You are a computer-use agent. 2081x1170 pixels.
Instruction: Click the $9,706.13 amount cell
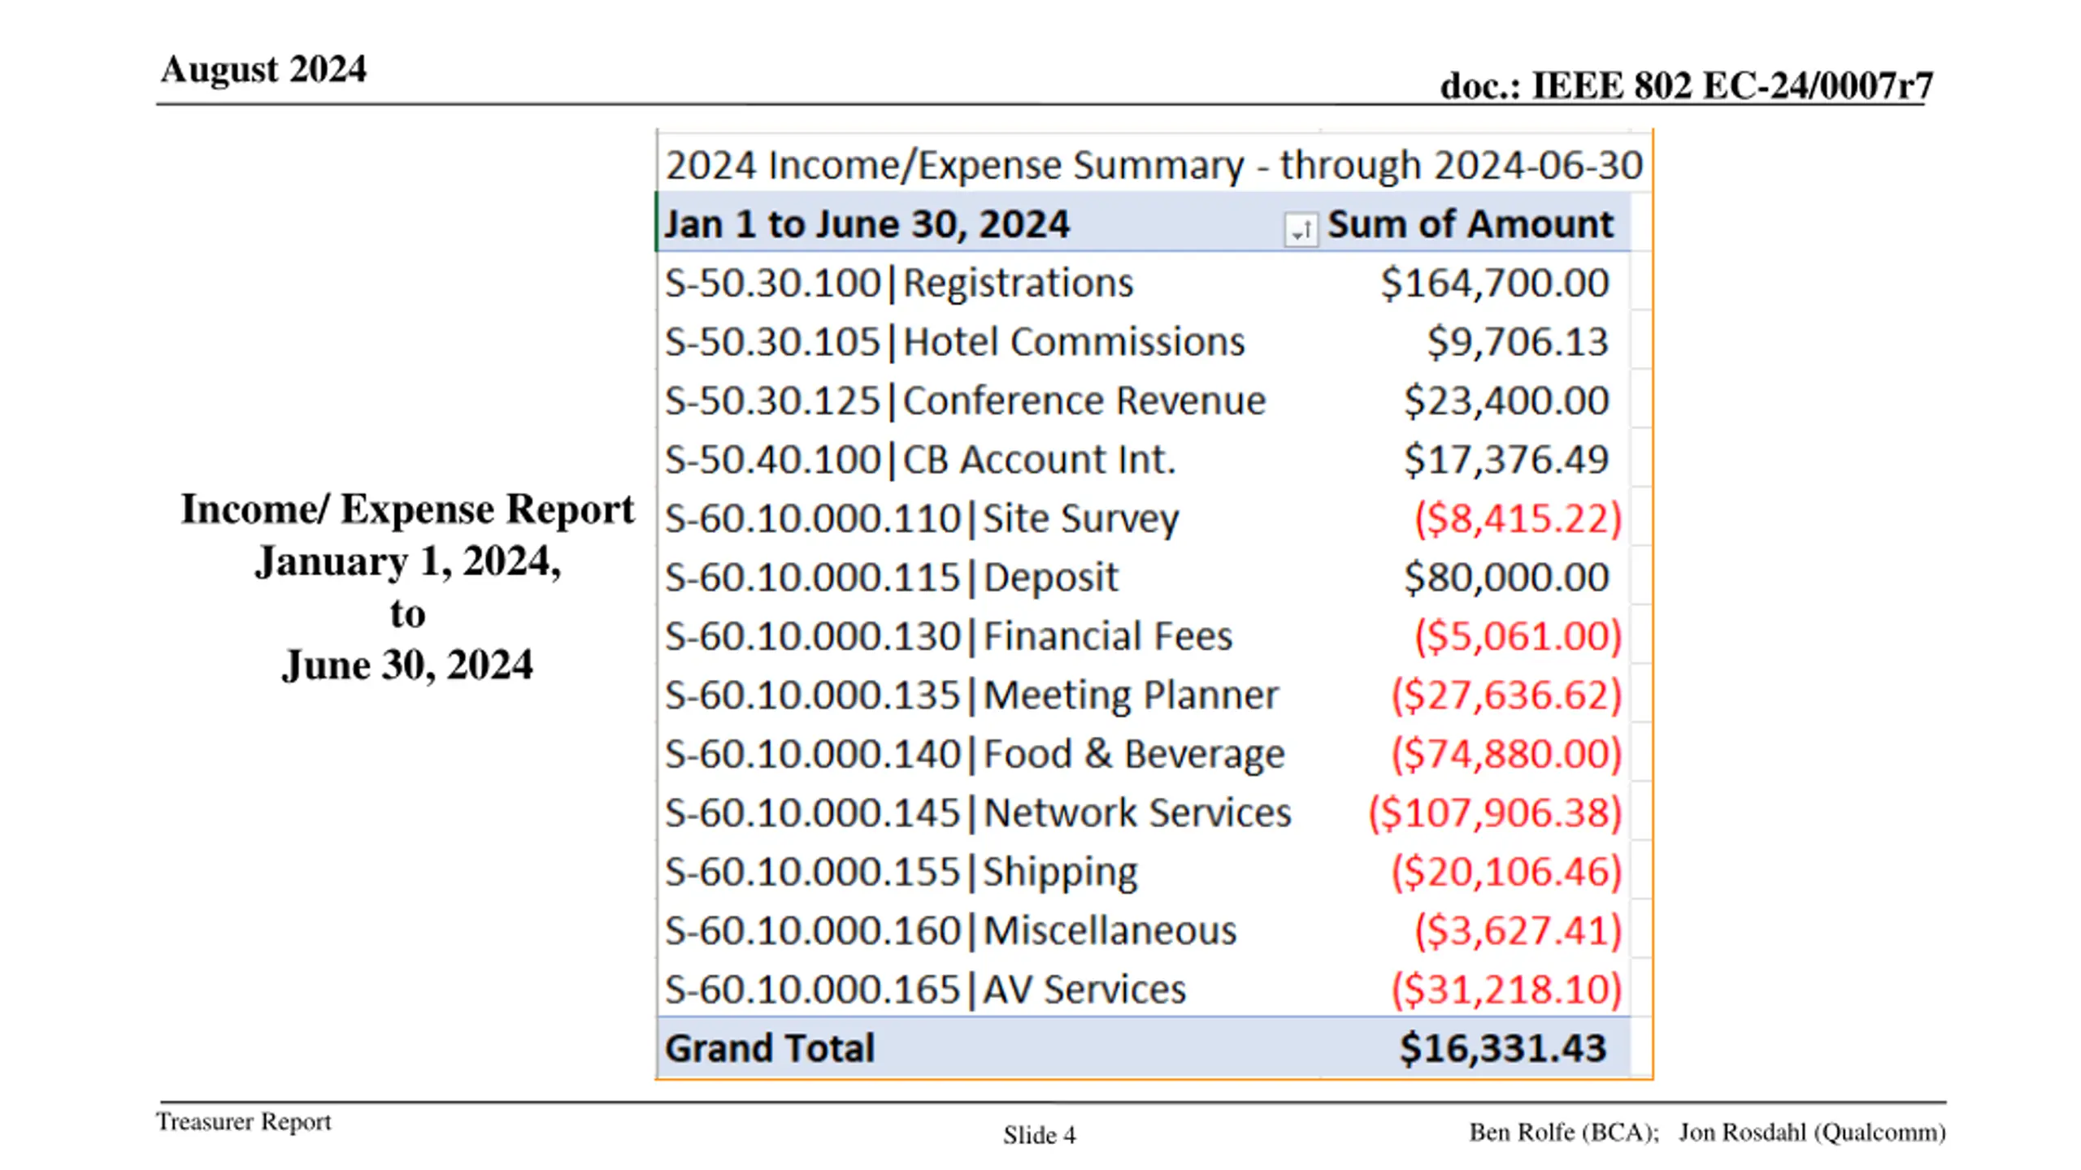click(1518, 342)
